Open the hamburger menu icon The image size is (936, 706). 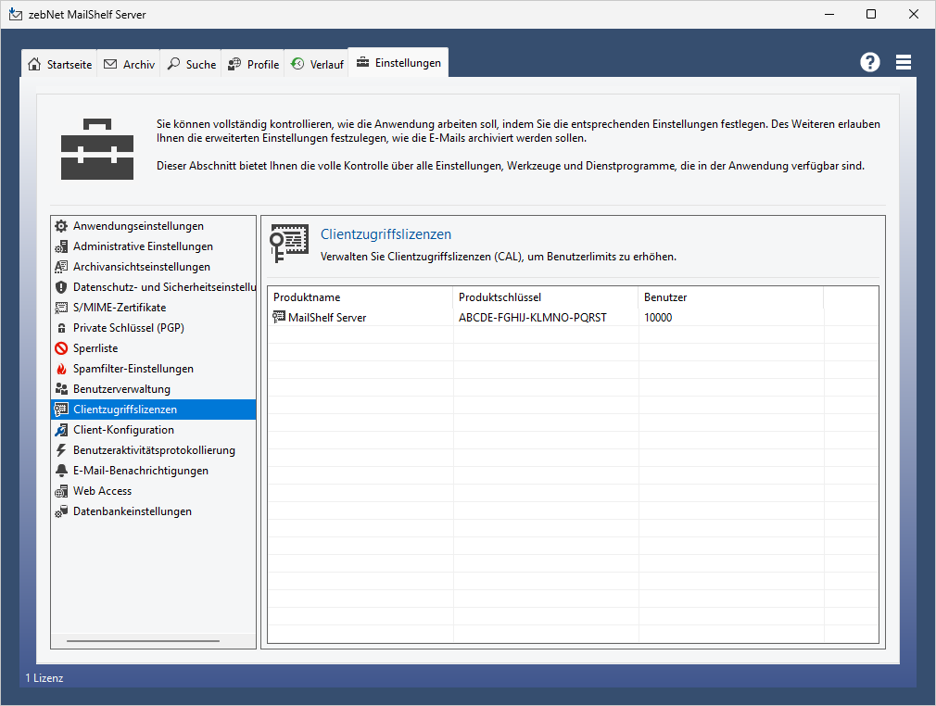coord(904,62)
